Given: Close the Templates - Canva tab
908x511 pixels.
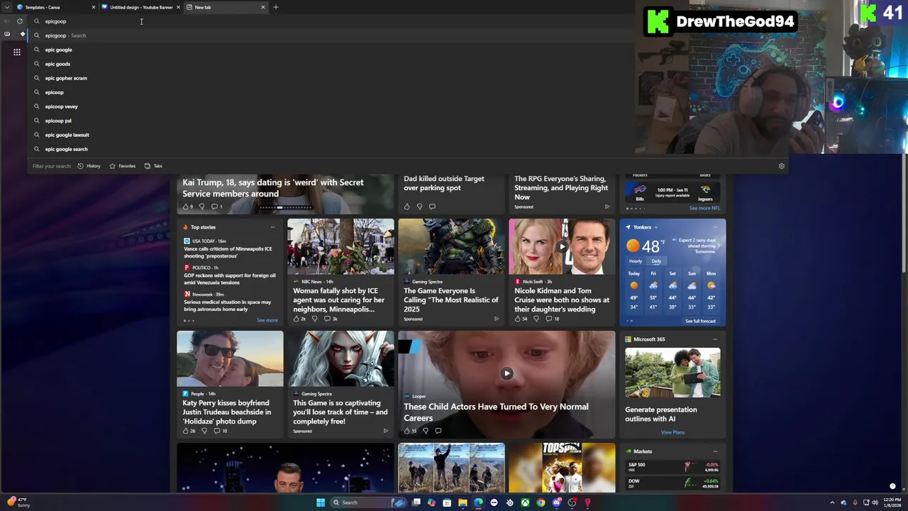Looking at the screenshot, I should pyautogui.click(x=93, y=7).
